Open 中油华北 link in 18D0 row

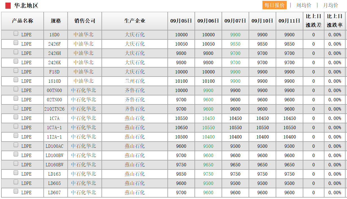coord(83,35)
